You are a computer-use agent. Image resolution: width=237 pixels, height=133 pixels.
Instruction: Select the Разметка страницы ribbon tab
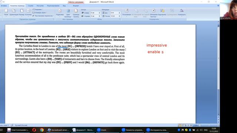click(17, 6)
